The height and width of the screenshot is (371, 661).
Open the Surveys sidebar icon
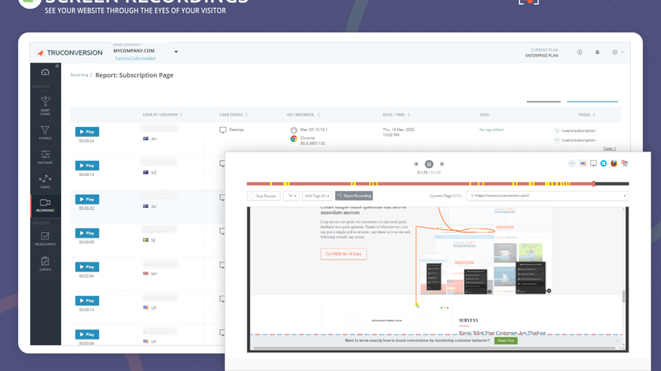click(x=45, y=262)
